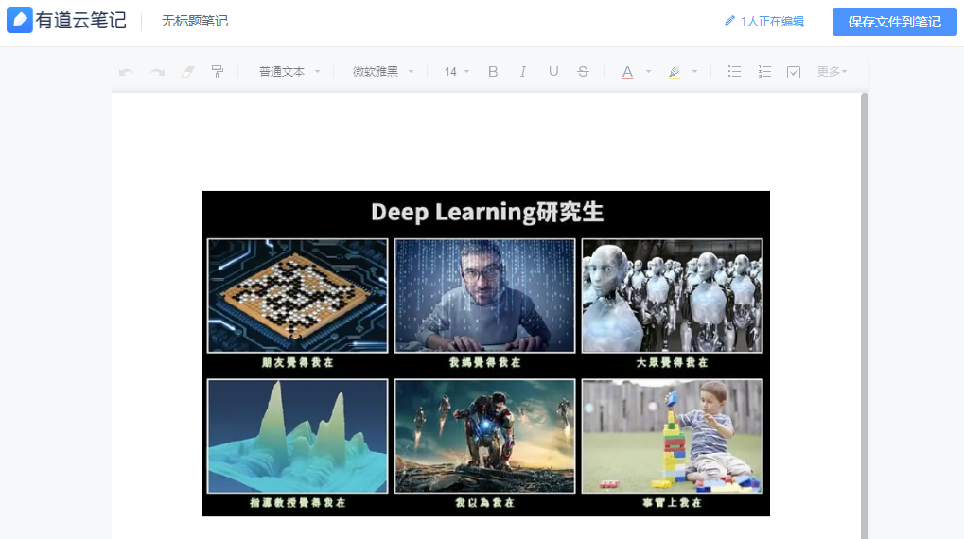Redo the last edit
The image size is (964, 539).
(157, 72)
